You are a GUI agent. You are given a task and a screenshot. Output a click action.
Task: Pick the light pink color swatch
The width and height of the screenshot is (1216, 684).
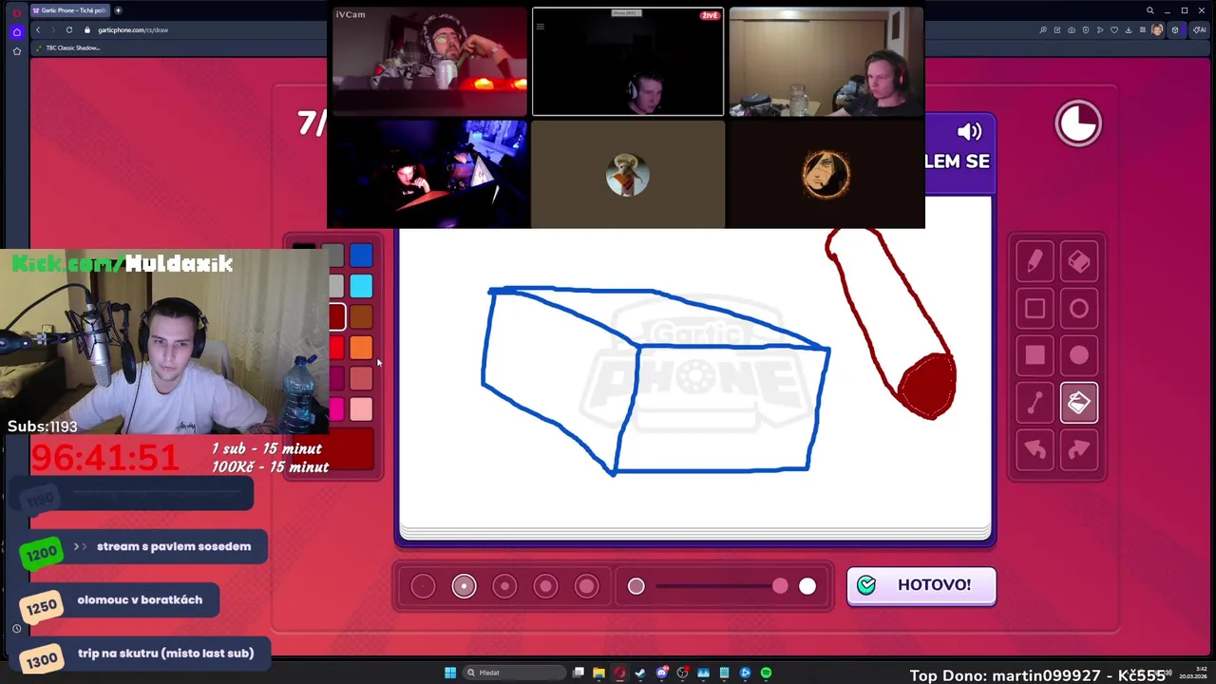(x=361, y=409)
